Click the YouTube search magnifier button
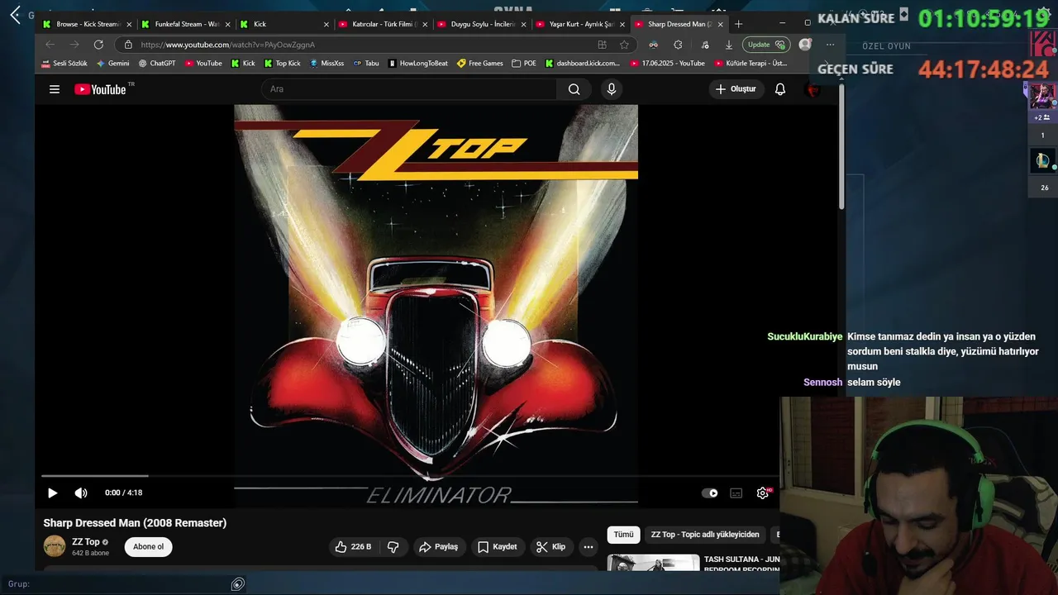This screenshot has height=595, width=1058. 574,89
